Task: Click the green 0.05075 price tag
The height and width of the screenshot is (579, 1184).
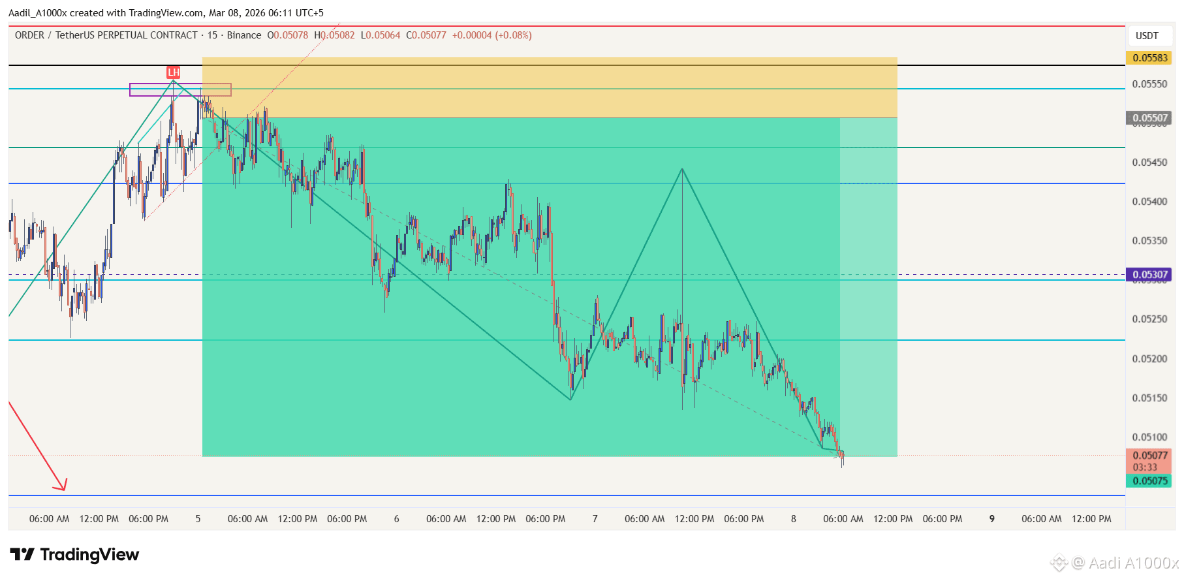Action: (x=1149, y=481)
